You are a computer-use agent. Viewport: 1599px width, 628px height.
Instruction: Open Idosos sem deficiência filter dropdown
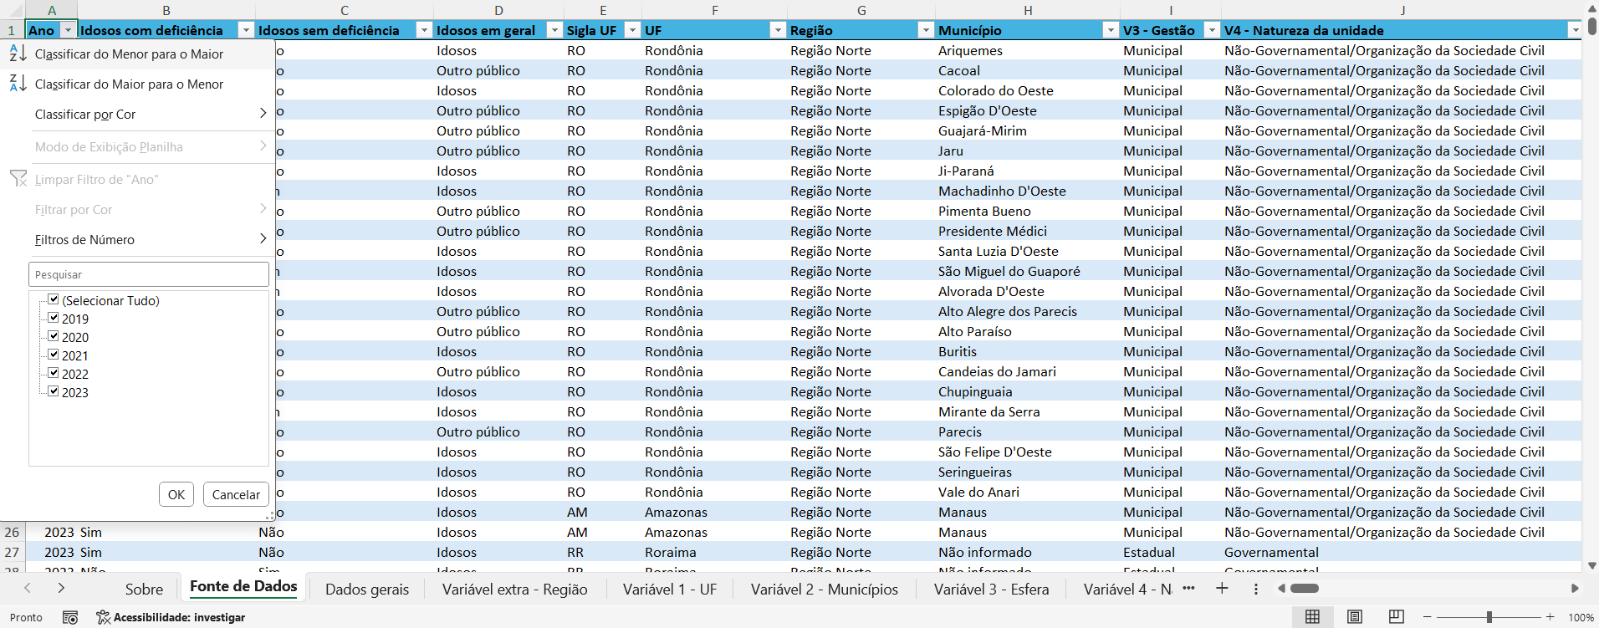(x=424, y=30)
